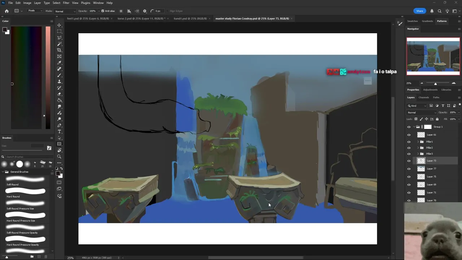
Task: Toggle the Anti-alias checkbox
Action: click(x=103, y=11)
